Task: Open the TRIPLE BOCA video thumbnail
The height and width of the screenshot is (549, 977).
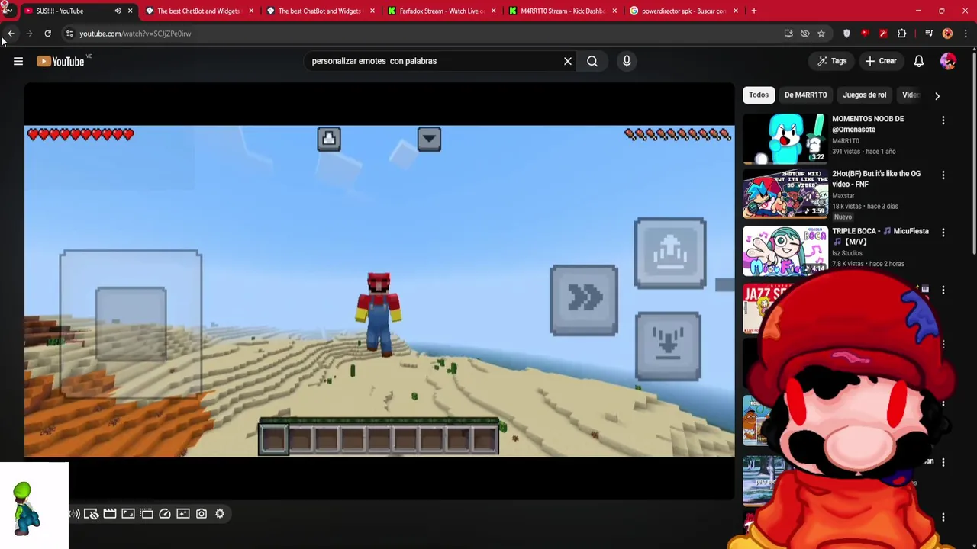Action: point(785,251)
